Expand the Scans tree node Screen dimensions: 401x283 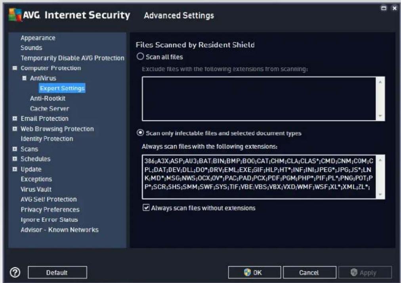pos(15,149)
